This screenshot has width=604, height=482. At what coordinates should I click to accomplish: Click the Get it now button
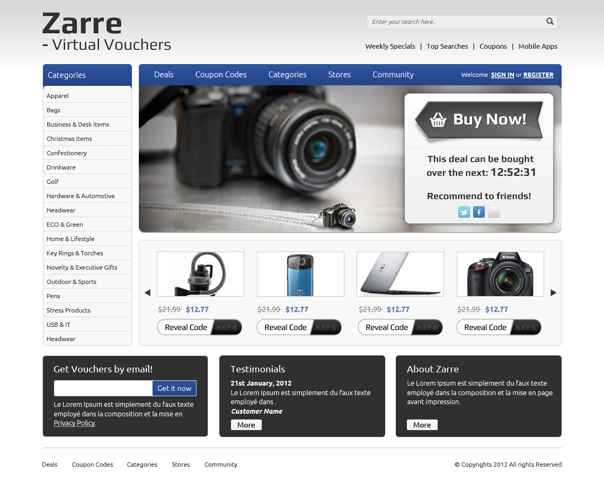point(174,388)
